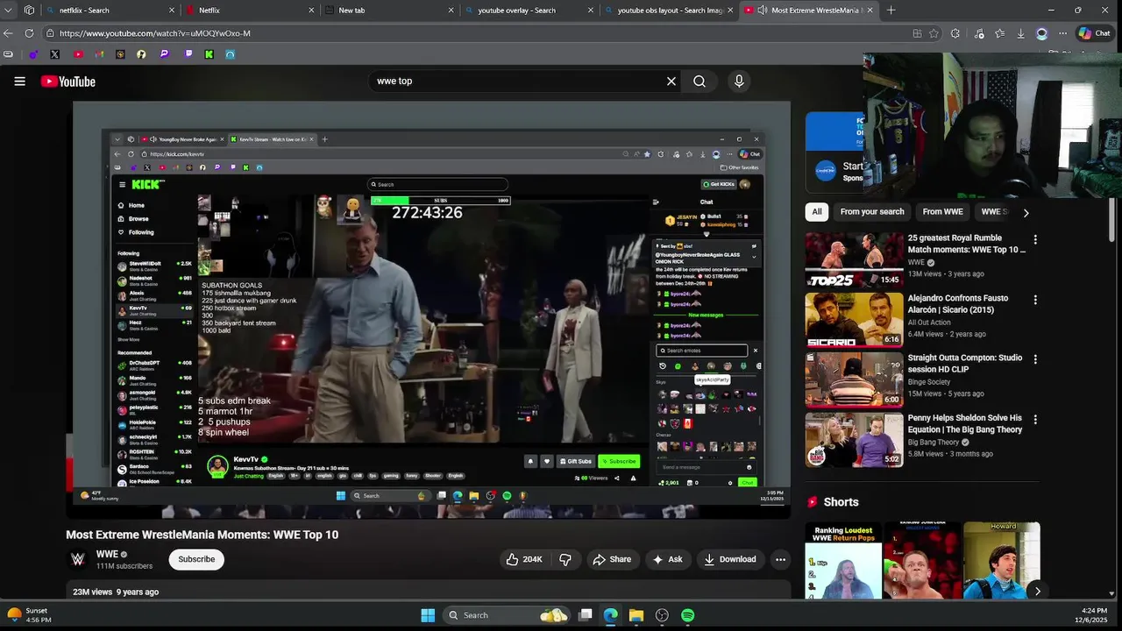Image resolution: width=1122 pixels, height=631 pixels.
Task: Open Straight Outta Compton studio thumbnail
Action: pos(854,380)
